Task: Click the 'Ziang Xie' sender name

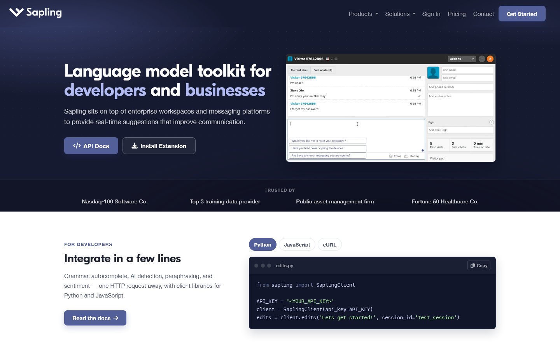Action: 297,91
